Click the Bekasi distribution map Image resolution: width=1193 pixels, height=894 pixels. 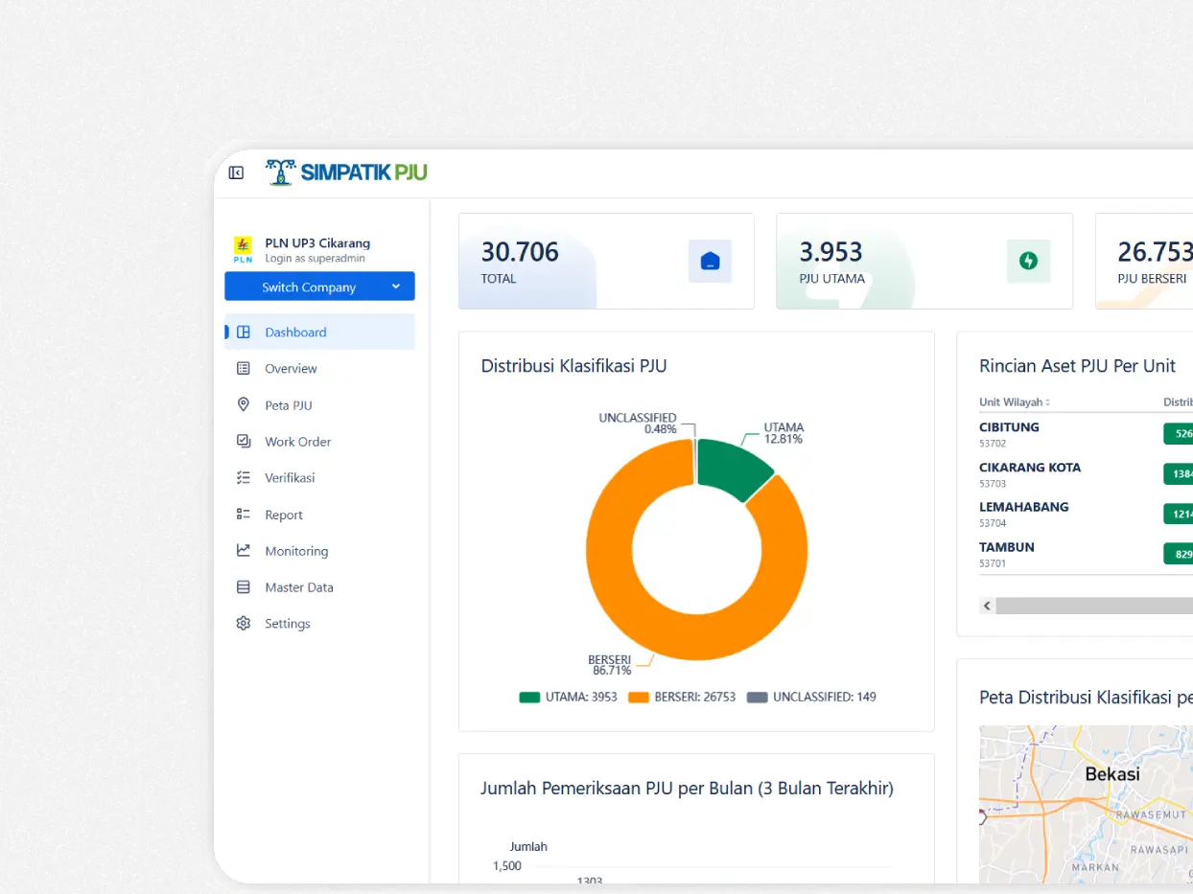click(x=1086, y=804)
